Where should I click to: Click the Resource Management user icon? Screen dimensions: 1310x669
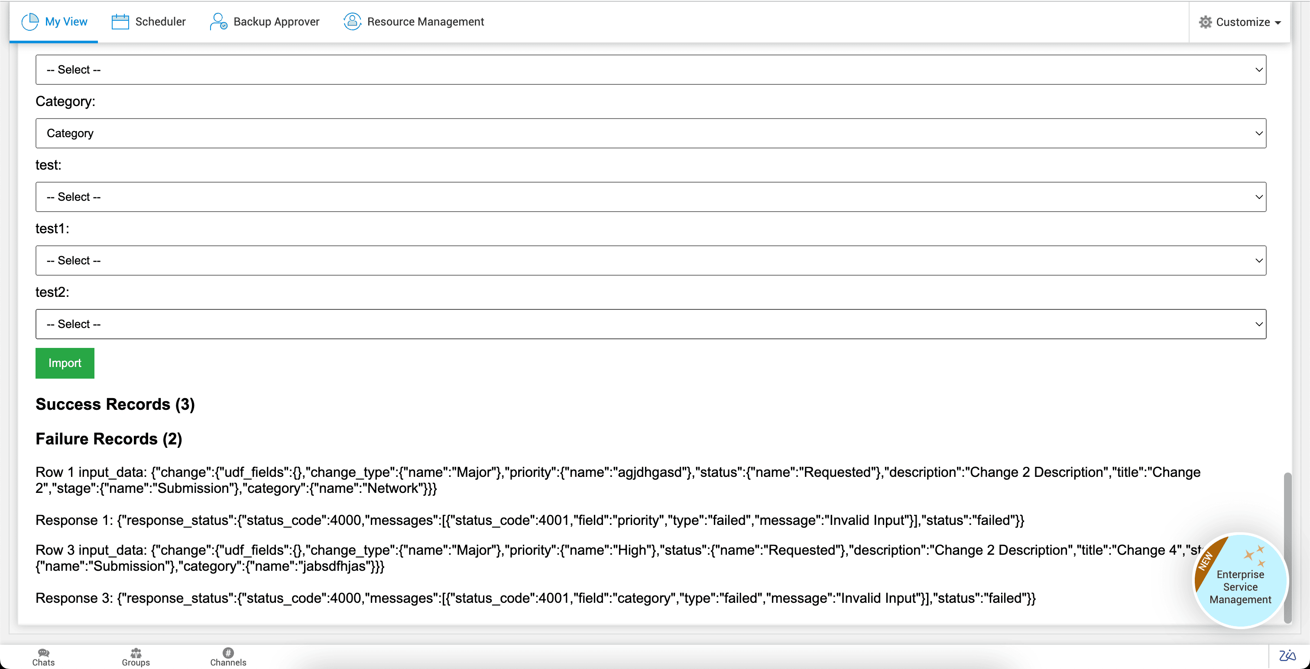pyautogui.click(x=352, y=22)
